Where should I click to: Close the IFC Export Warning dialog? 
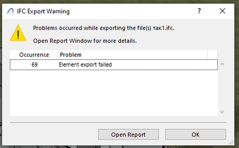tap(223, 11)
